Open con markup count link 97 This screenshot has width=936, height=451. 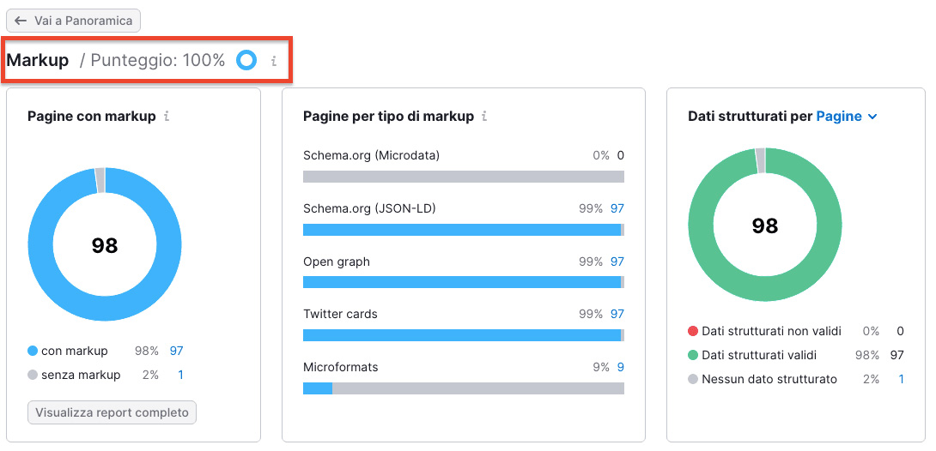[176, 351]
